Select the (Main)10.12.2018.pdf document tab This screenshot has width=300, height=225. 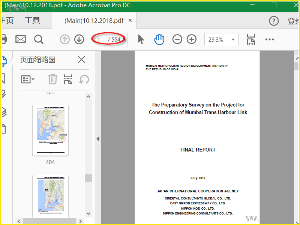point(94,21)
